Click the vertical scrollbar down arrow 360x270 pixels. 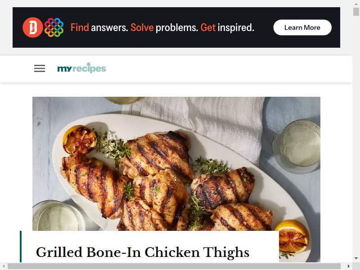click(x=356, y=258)
